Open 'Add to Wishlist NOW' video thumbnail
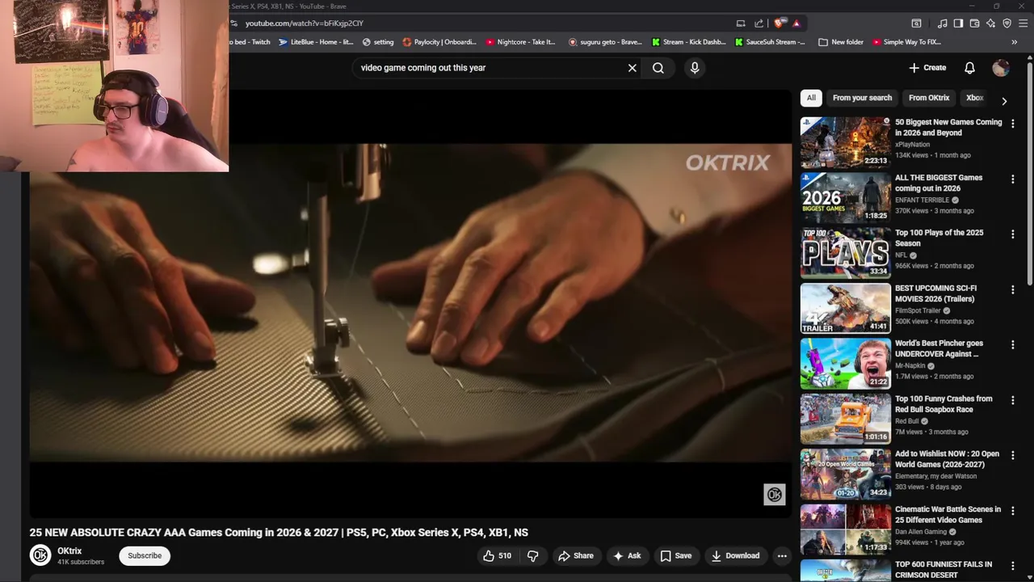Image resolution: width=1034 pixels, height=582 pixels. click(x=845, y=474)
